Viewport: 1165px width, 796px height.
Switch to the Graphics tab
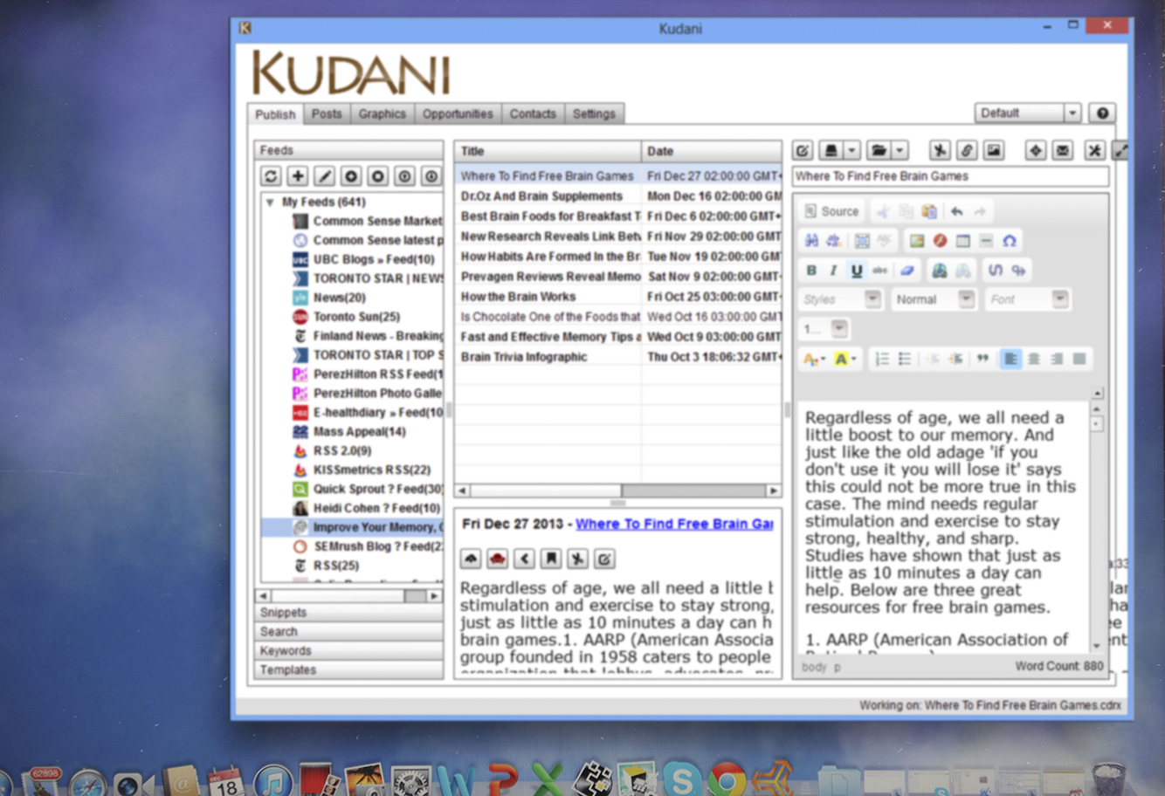click(382, 113)
